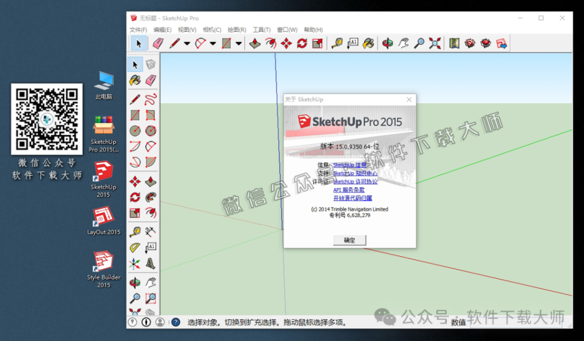This screenshot has height=341, width=584.
Task: Select the arrow Select tool
Action: (139, 43)
